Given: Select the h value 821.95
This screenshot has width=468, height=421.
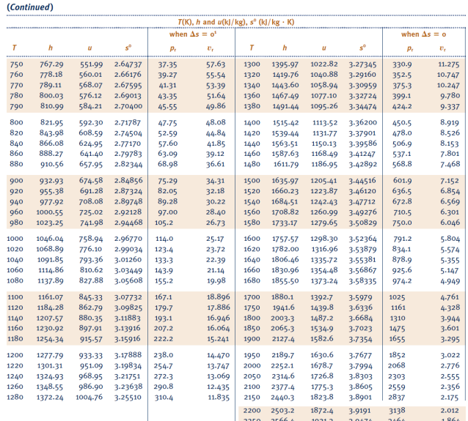Looking at the screenshot, I should point(52,122).
